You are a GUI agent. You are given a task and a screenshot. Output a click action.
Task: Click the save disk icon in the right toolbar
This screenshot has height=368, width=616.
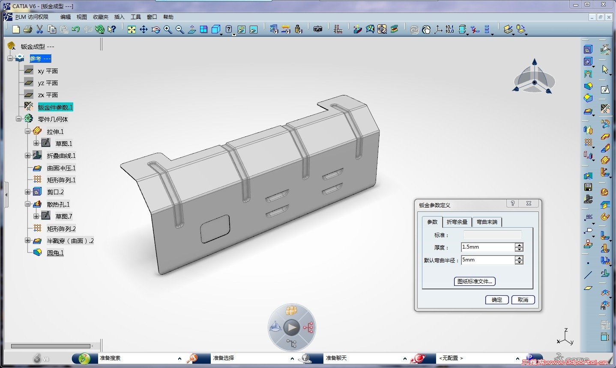tap(588, 187)
